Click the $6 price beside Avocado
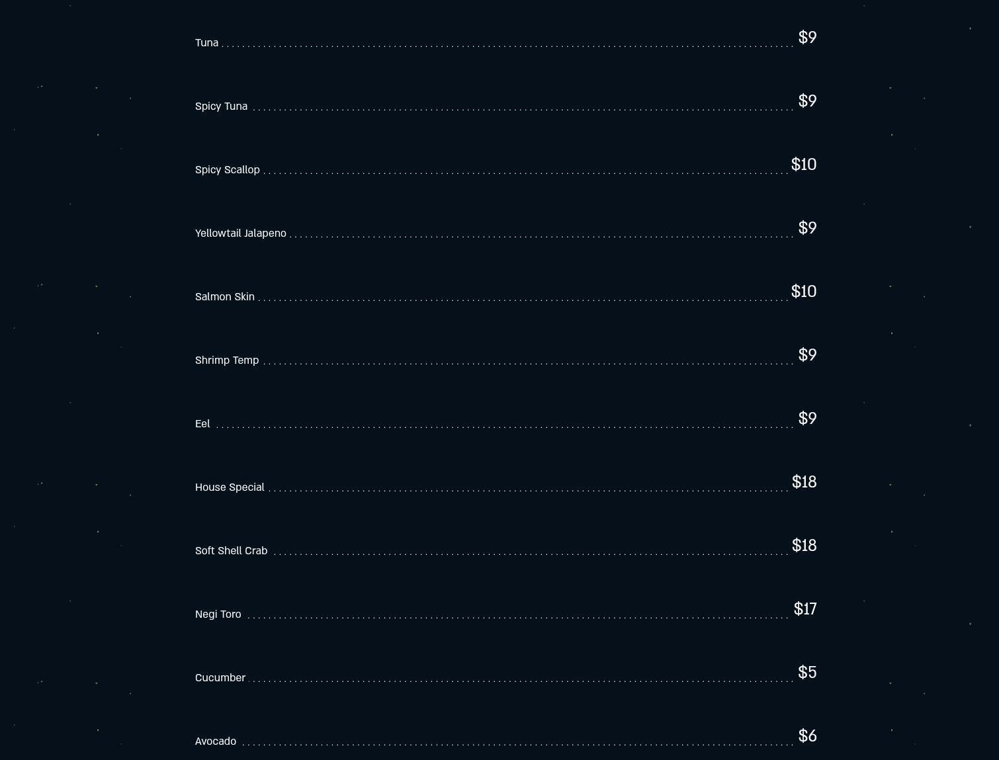 (807, 736)
